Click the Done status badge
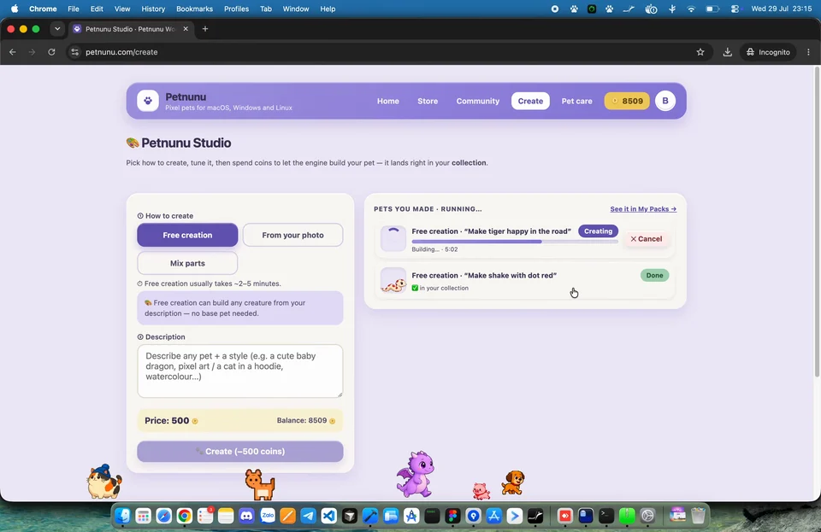Viewport: 821px width, 532px height. point(654,276)
